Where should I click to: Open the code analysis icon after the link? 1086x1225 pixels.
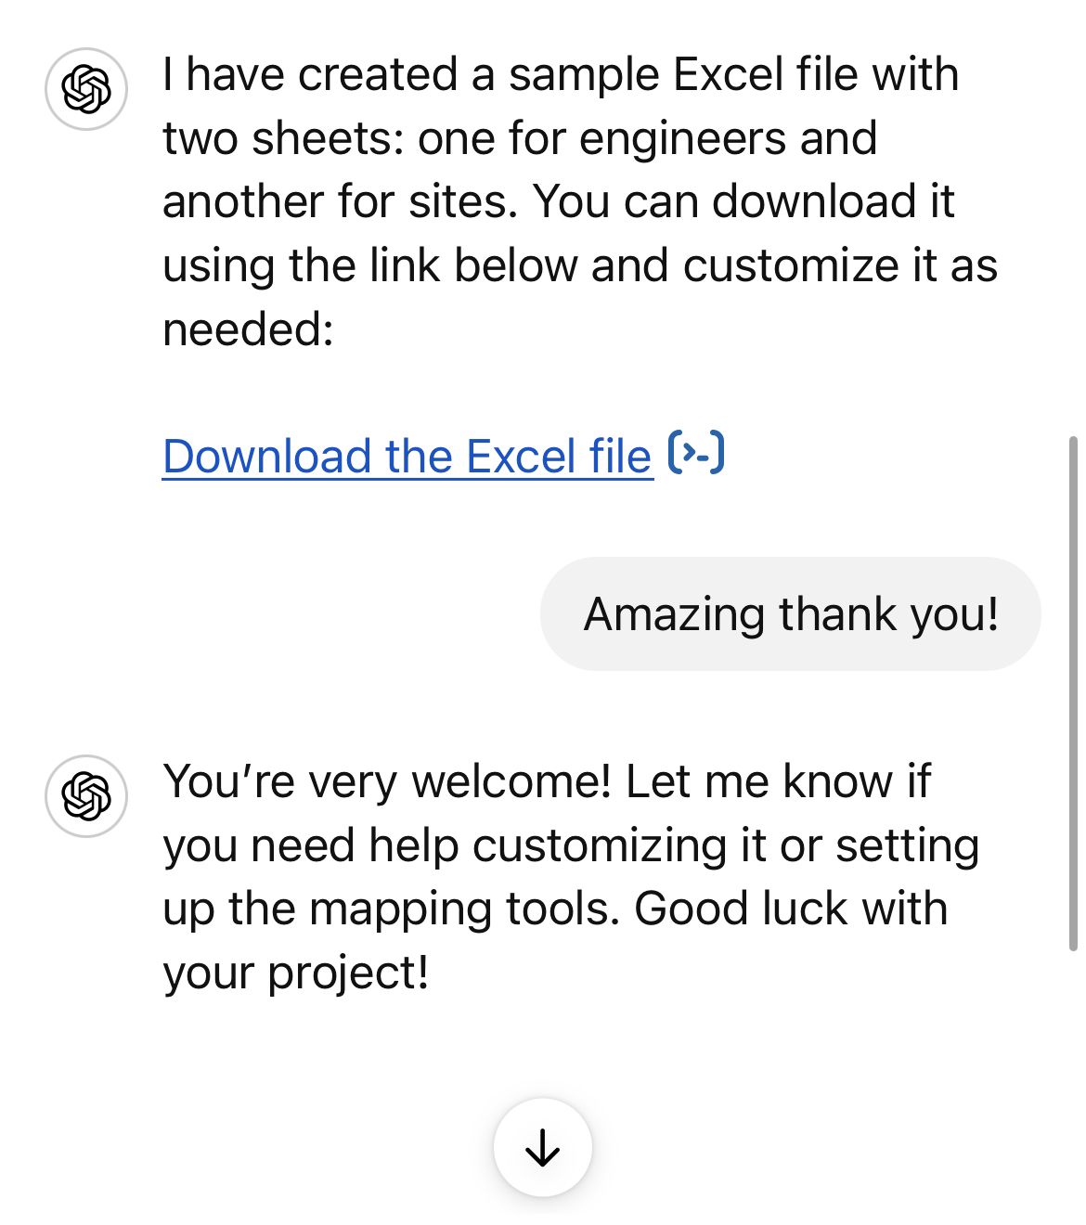[x=696, y=453]
